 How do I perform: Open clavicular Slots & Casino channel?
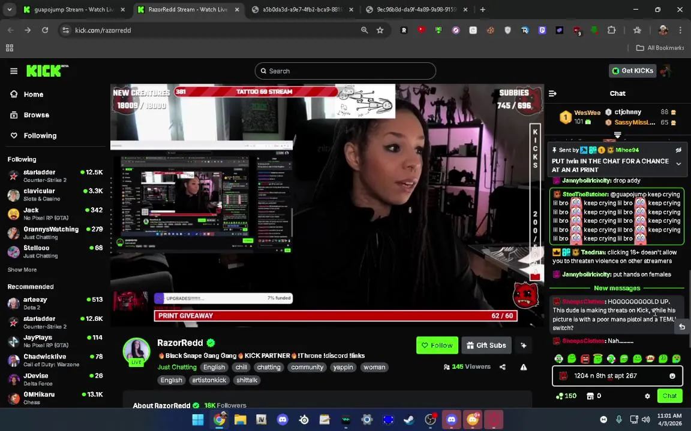click(55, 195)
